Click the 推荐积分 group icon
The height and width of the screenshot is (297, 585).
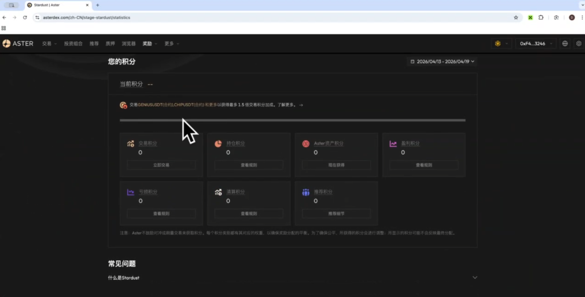point(306,192)
